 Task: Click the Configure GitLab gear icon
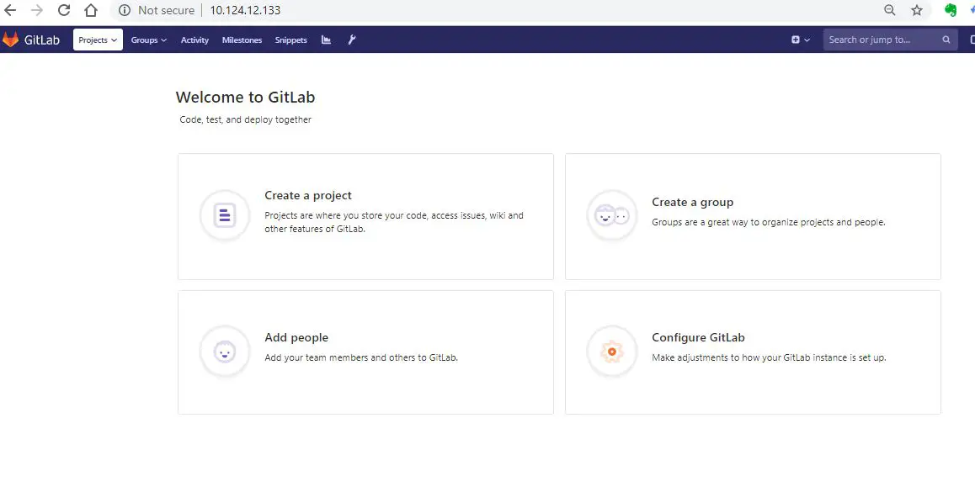[611, 352]
